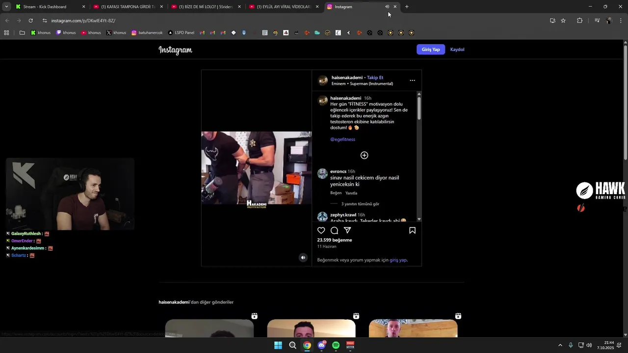Click the Instagram logo header
628x353 pixels.
click(x=175, y=50)
